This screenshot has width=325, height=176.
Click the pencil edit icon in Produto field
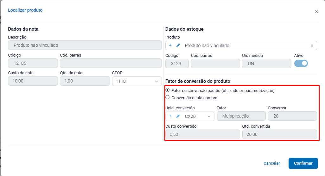pos(178,46)
